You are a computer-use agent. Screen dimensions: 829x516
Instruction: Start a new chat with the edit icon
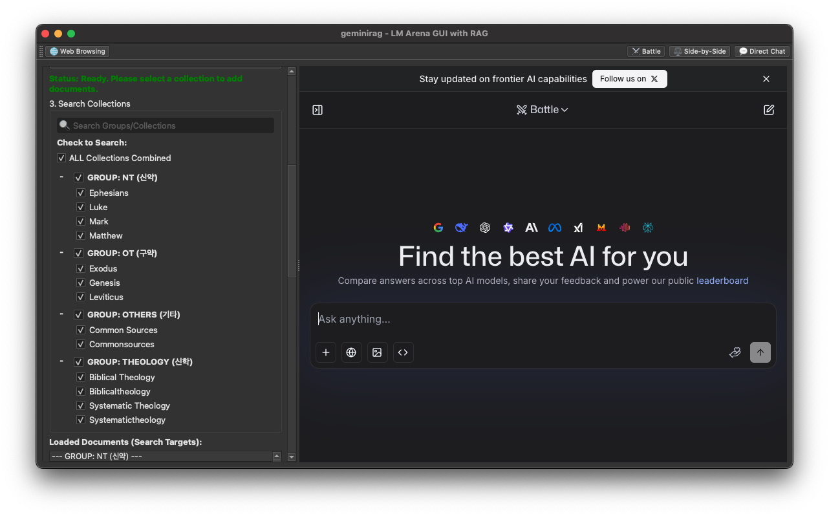[769, 110]
